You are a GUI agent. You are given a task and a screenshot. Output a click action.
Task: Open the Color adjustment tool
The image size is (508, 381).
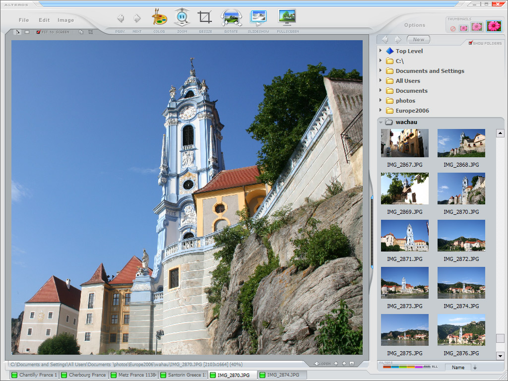159,18
